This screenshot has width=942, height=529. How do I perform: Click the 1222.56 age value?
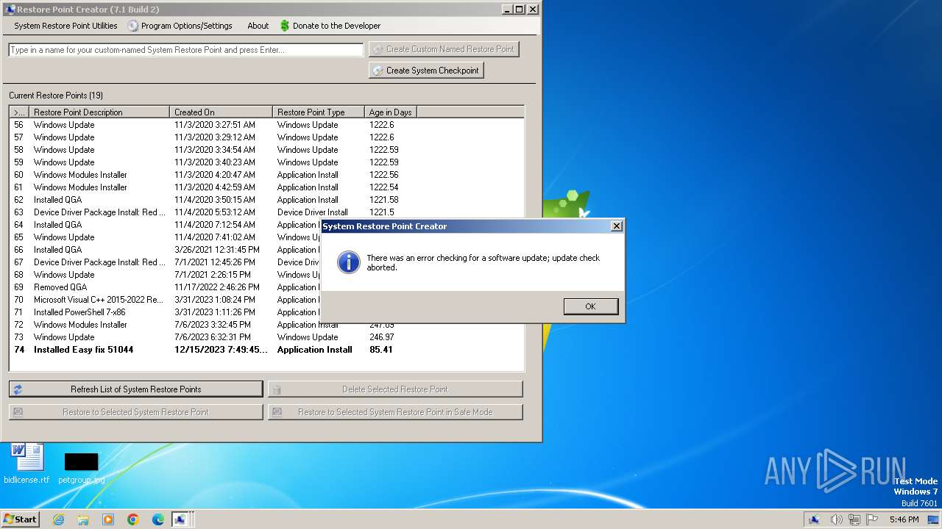[x=383, y=175]
